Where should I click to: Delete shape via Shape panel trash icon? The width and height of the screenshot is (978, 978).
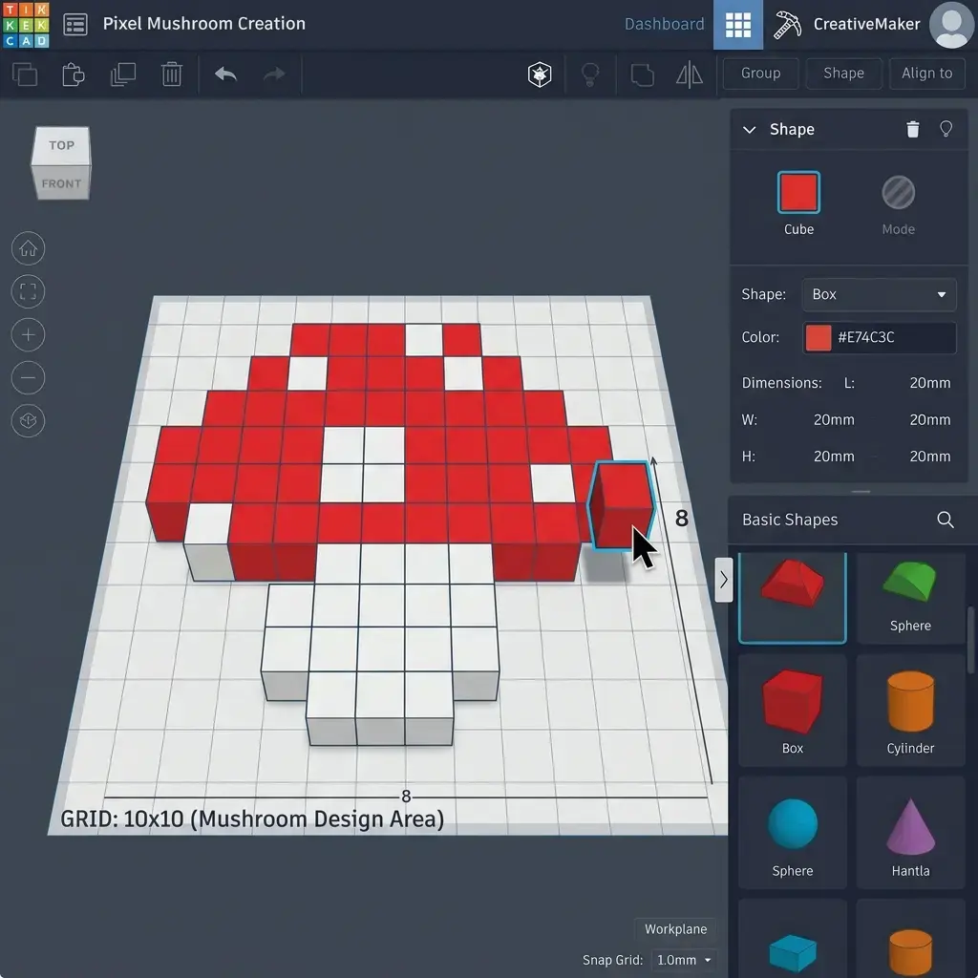[912, 129]
